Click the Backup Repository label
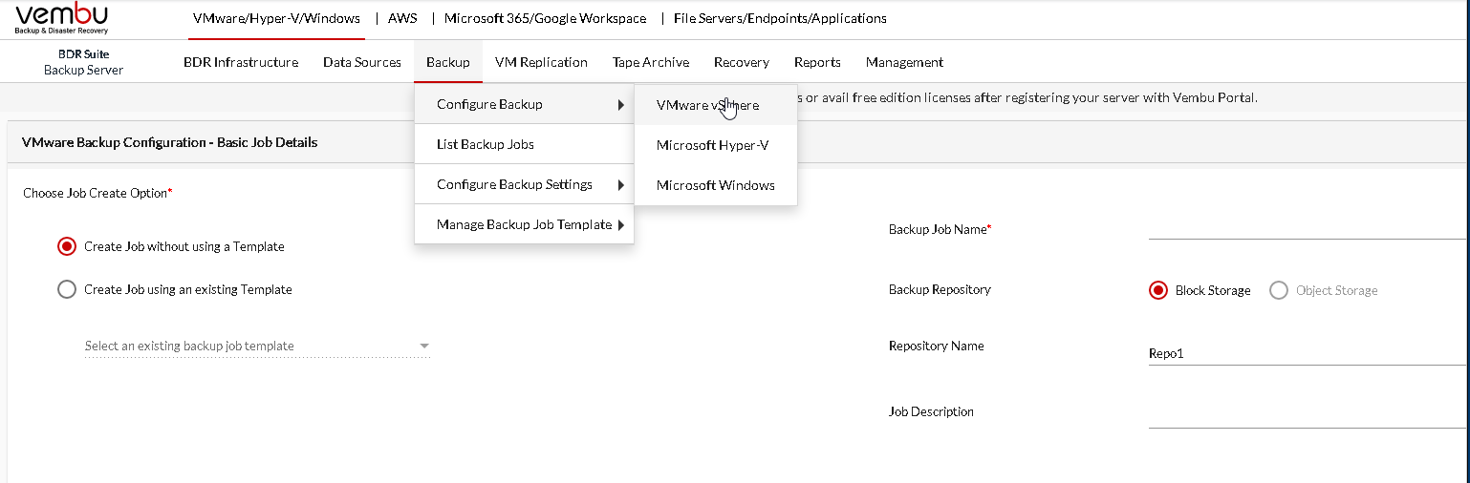Screen dimensions: 1470x483 (940, 289)
